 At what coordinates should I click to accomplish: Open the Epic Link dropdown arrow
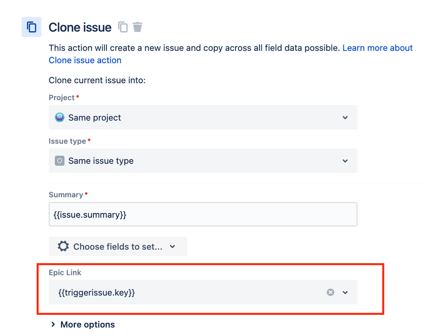tap(345, 292)
